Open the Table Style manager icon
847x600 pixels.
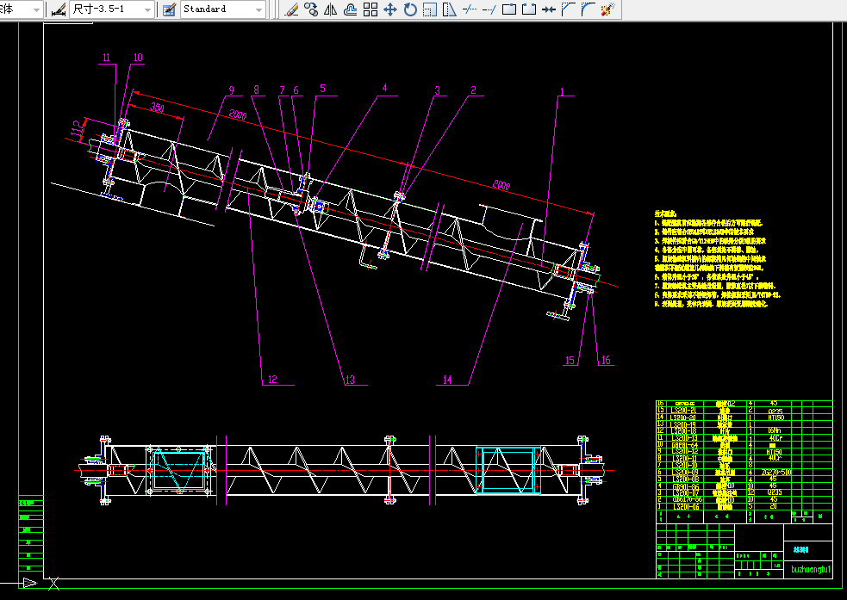(x=169, y=9)
